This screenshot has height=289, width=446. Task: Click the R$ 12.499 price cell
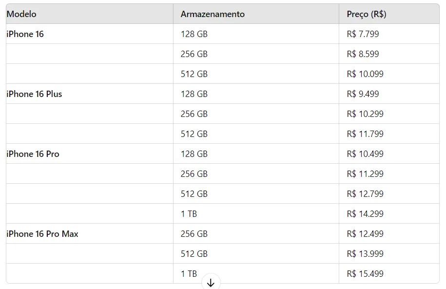click(x=389, y=234)
